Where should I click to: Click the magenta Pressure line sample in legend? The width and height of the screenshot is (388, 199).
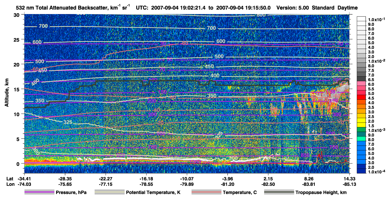point(39,192)
